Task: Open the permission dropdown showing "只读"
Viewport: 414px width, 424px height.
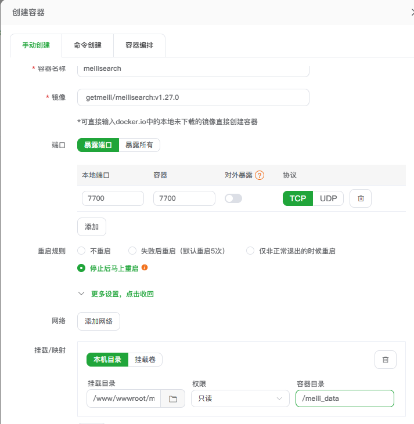Action: coord(240,398)
